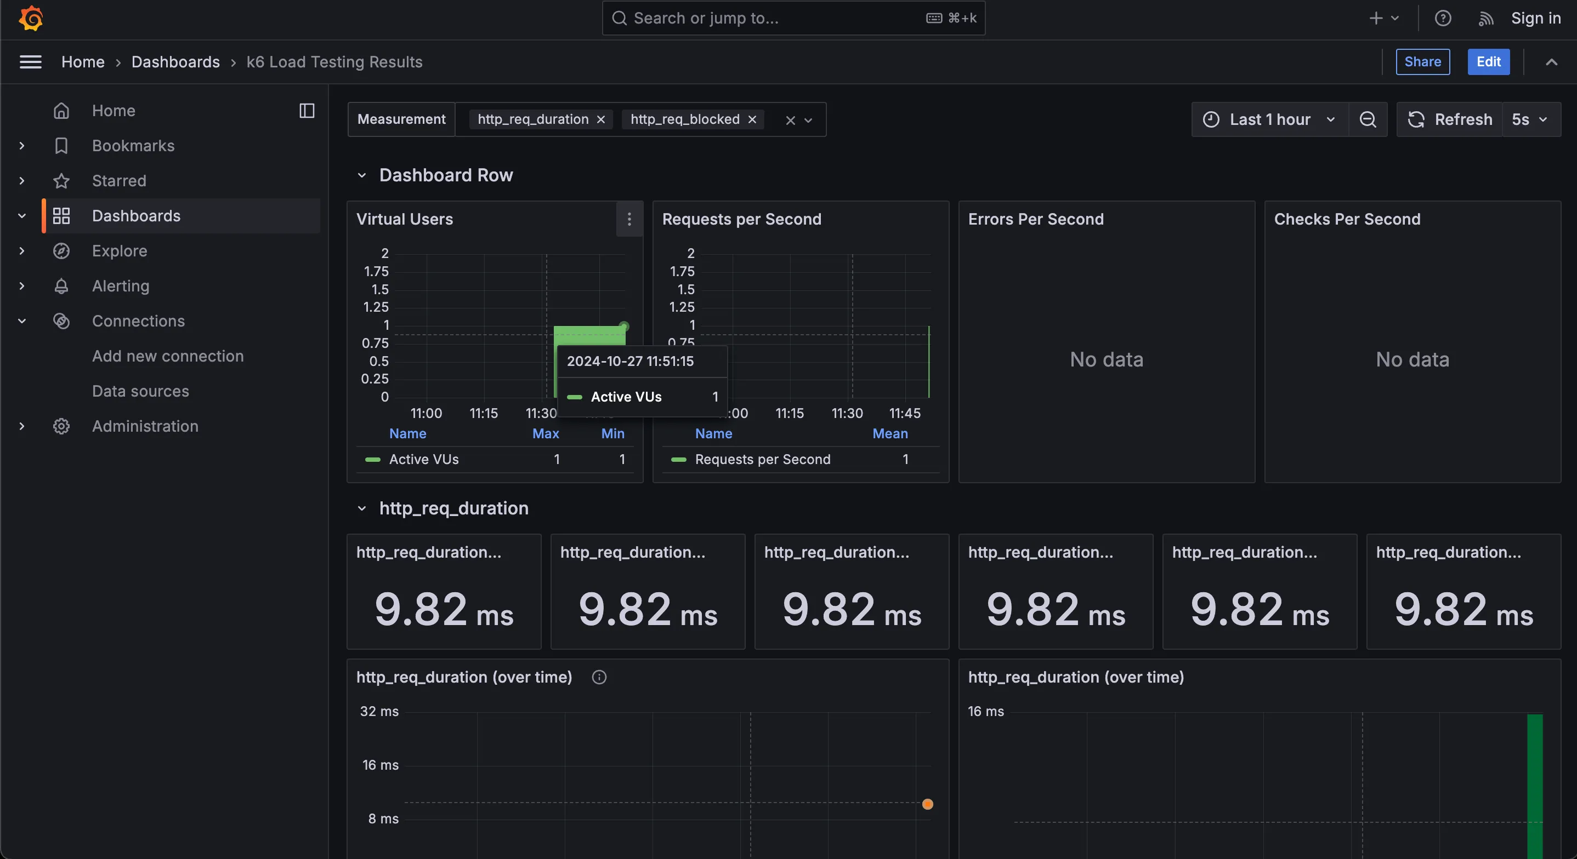Open the help question mark icon
Image resolution: width=1577 pixels, height=859 pixels.
[x=1443, y=19]
